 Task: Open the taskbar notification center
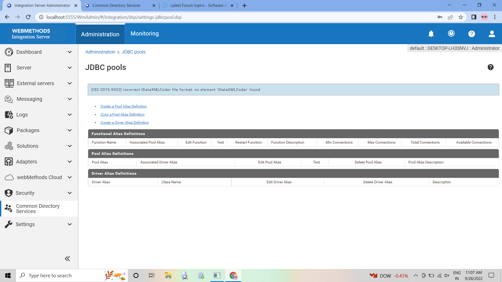[x=491, y=275]
